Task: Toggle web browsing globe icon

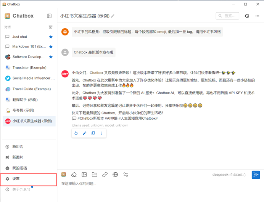Action: pos(115,175)
